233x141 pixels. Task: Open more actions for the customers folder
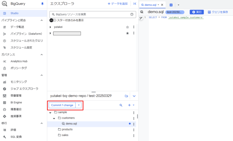pos(134,118)
